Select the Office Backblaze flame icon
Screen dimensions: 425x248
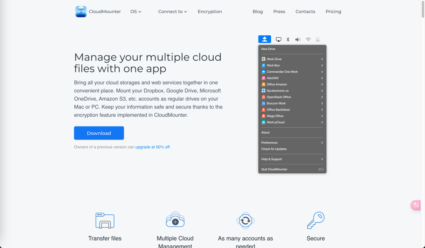point(264,110)
